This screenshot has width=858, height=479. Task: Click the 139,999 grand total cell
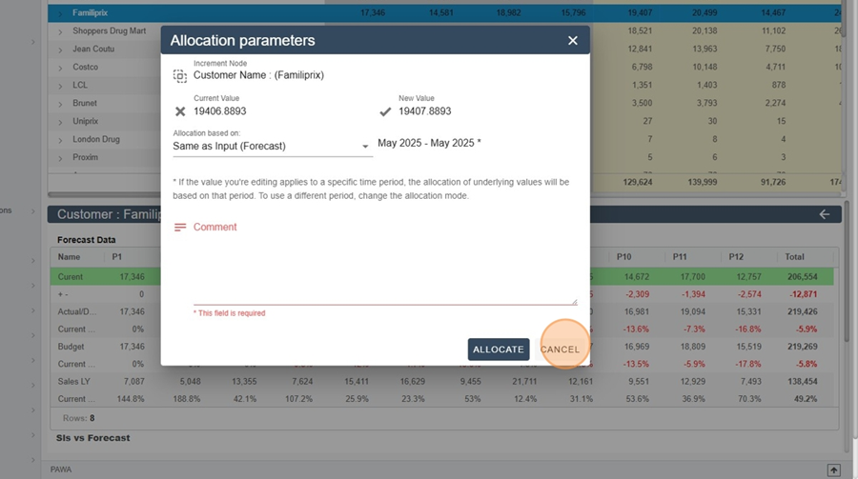pyautogui.click(x=702, y=182)
